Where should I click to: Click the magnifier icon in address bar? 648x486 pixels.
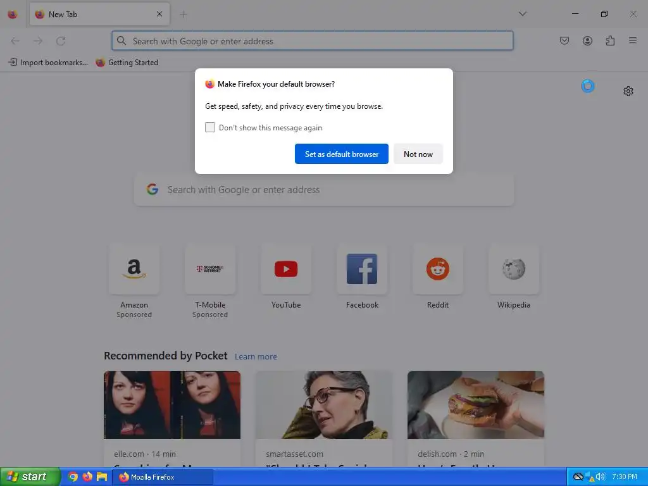(121, 40)
